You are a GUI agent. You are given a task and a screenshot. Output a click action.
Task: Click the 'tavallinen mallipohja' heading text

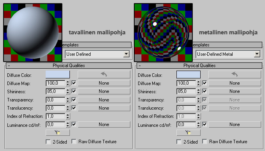point(97,32)
